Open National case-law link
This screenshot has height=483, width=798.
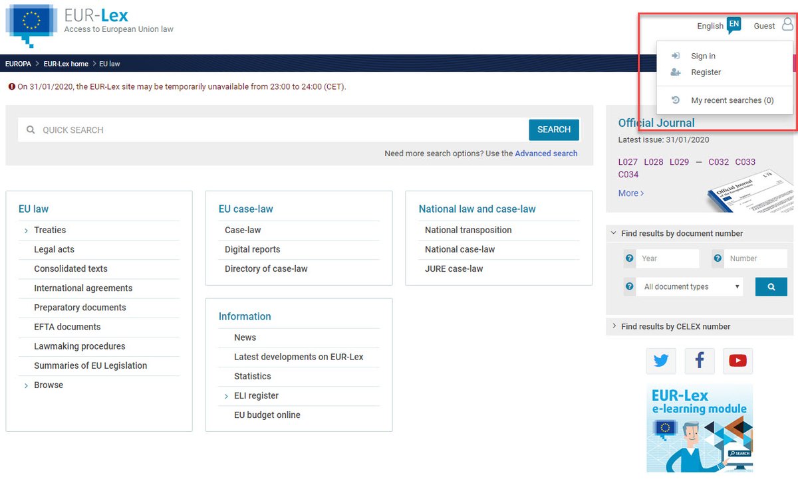click(x=460, y=249)
